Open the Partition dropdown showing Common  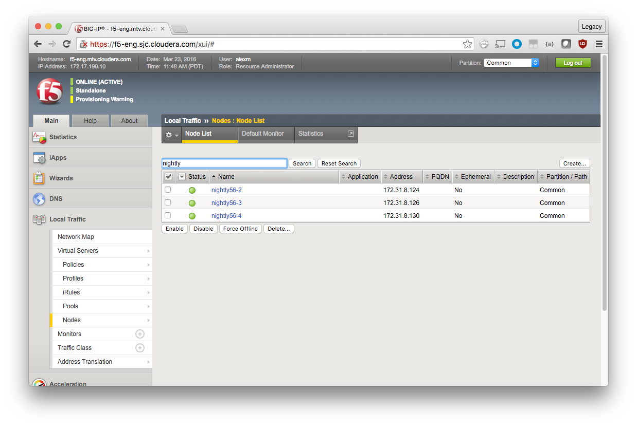511,63
